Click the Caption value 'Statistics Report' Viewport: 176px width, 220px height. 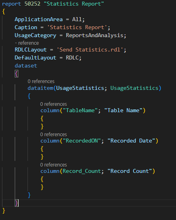[x=77, y=27]
